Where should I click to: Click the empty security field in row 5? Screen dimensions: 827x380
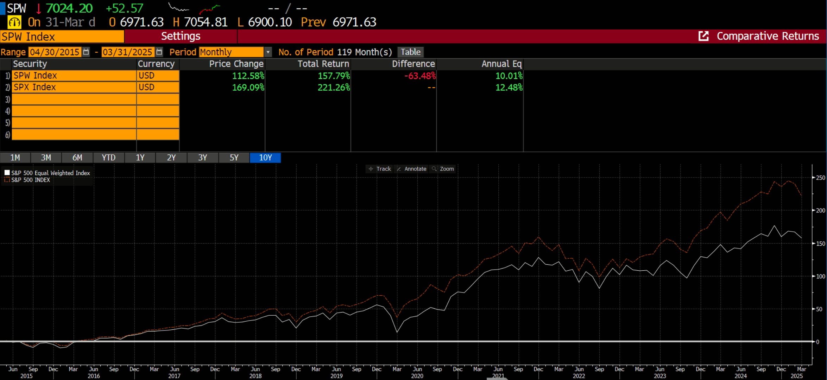point(74,123)
